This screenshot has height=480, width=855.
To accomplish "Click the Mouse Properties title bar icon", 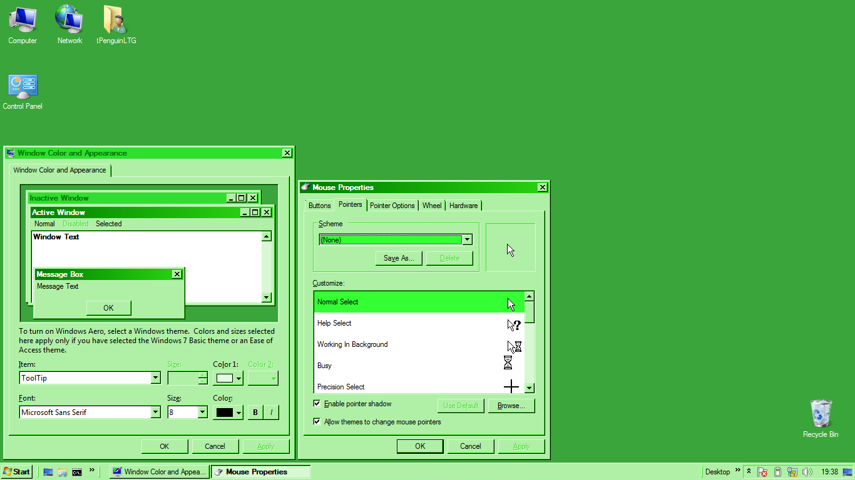I will [305, 187].
